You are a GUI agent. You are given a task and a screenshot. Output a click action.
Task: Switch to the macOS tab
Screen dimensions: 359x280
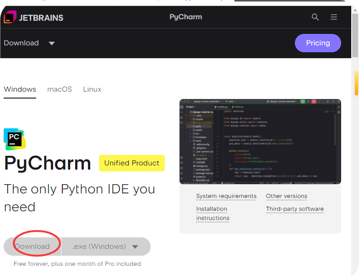(60, 89)
